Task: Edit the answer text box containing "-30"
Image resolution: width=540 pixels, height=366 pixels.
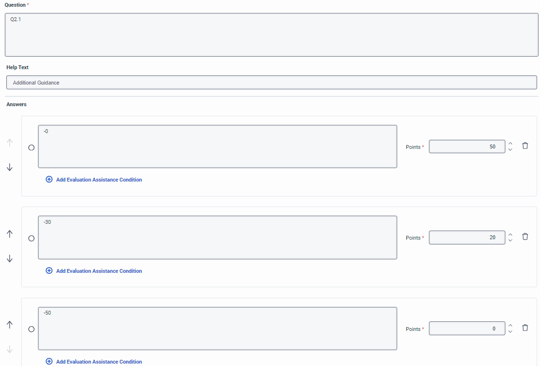Action: click(217, 237)
